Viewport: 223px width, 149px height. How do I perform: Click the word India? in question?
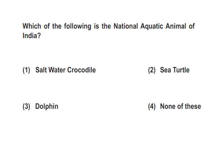click(32, 35)
